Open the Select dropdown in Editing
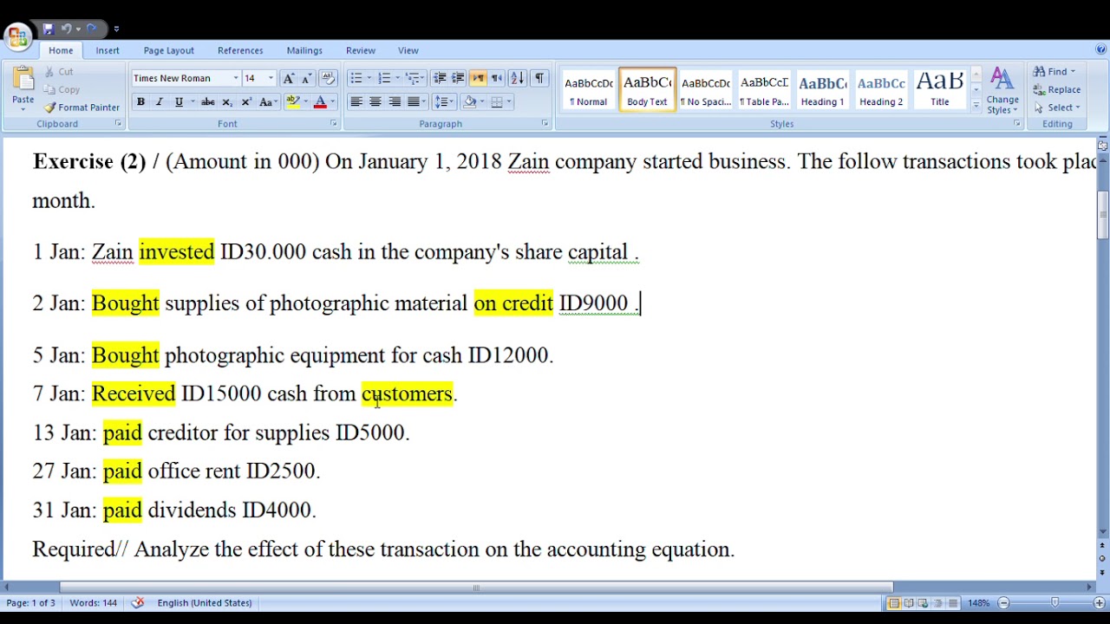 [1057, 107]
